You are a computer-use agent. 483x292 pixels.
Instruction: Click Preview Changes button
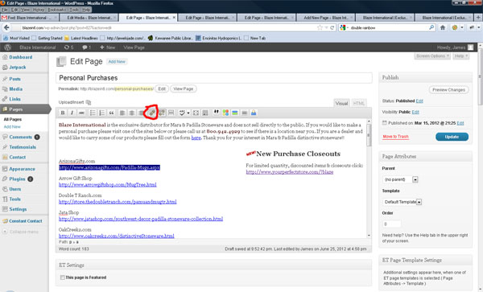click(x=448, y=90)
